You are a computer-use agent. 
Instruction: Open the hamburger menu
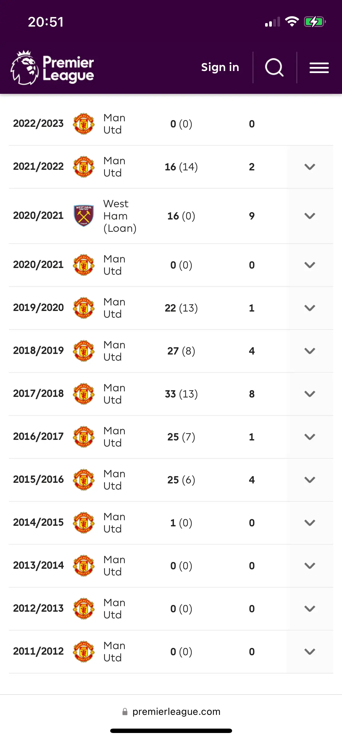pos(319,68)
